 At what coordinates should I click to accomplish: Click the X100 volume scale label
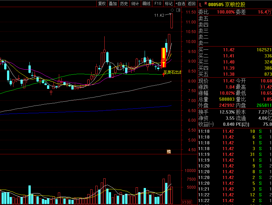(186, 202)
